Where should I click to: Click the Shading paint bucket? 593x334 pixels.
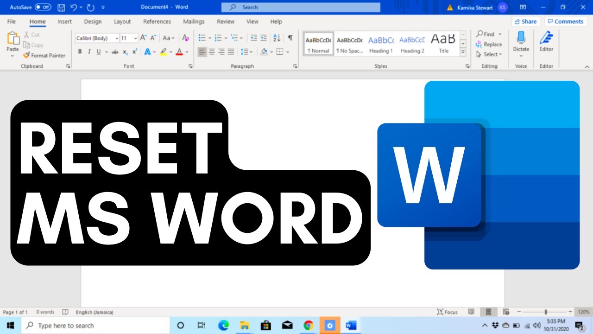[264, 51]
